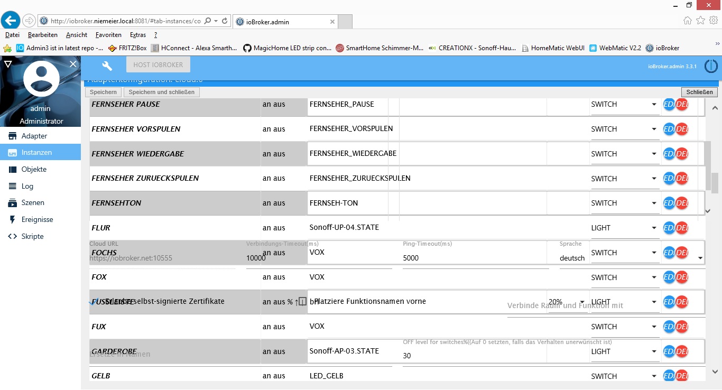The image size is (722, 390).
Task: Delete the GARDEROBE entry
Action: click(682, 351)
